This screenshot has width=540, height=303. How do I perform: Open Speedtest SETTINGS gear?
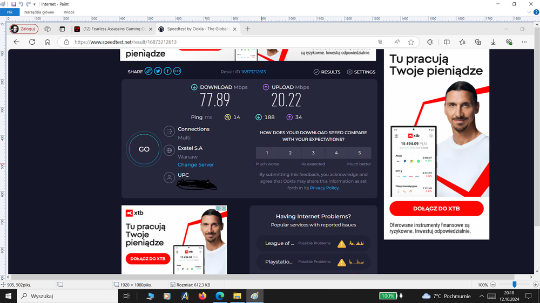pos(361,72)
